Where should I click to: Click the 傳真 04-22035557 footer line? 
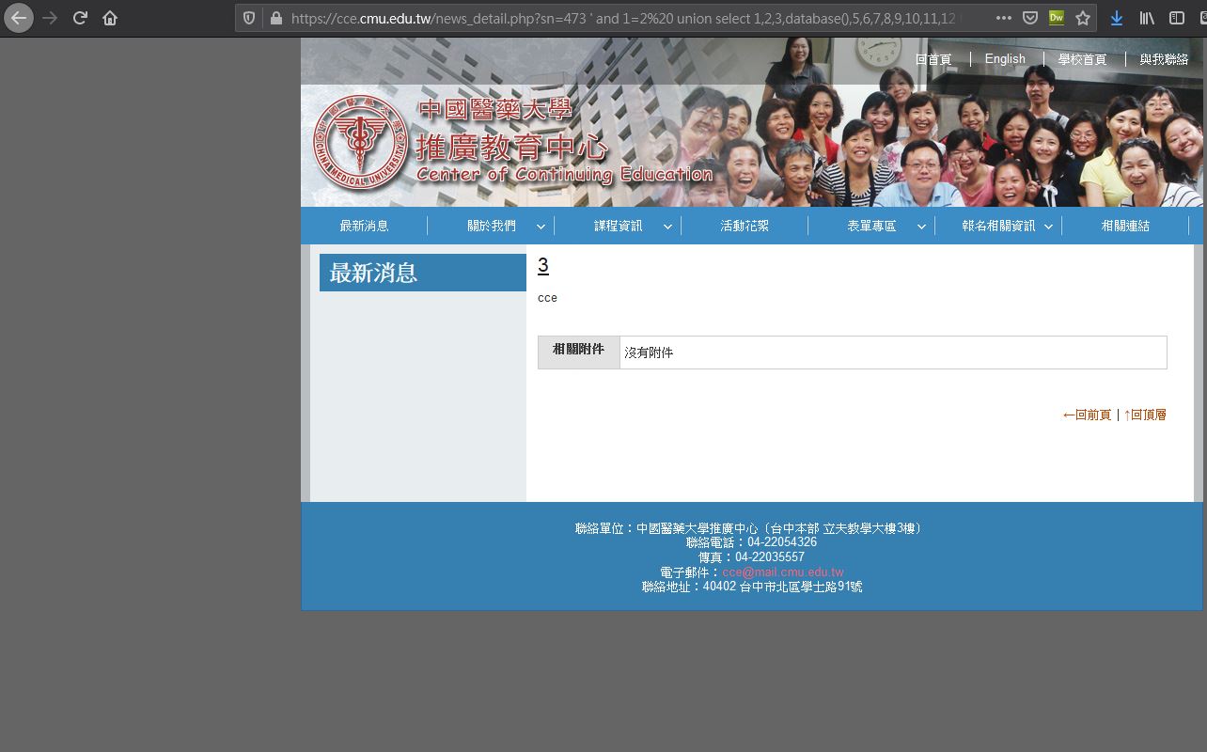pos(751,557)
